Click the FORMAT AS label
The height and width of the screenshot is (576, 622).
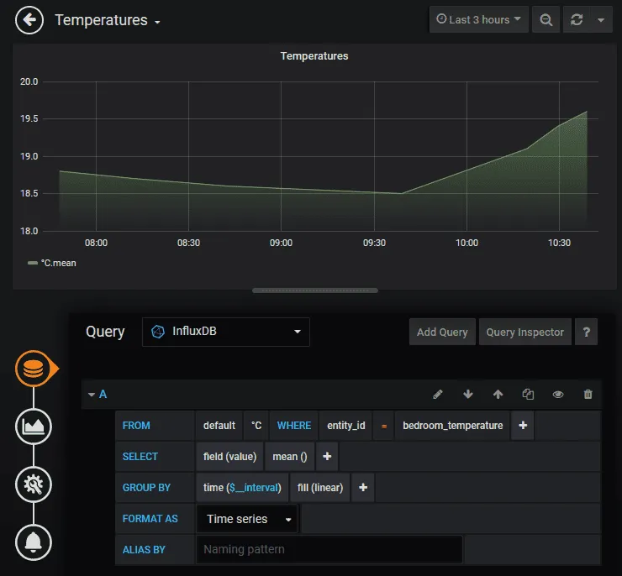pyautogui.click(x=150, y=519)
